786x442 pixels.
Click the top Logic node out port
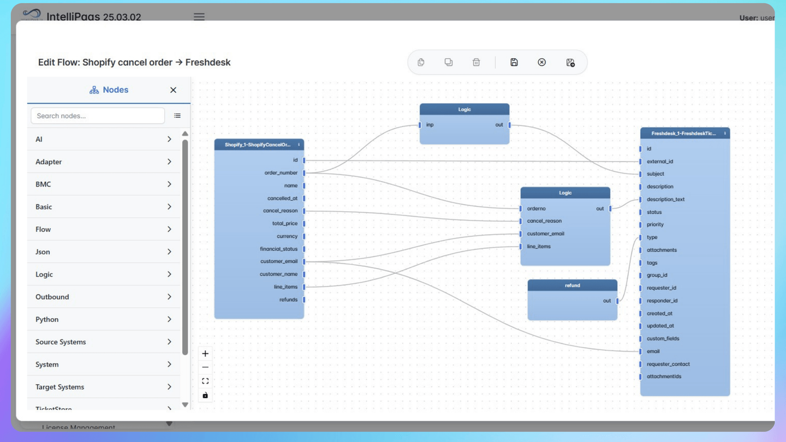tap(509, 125)
